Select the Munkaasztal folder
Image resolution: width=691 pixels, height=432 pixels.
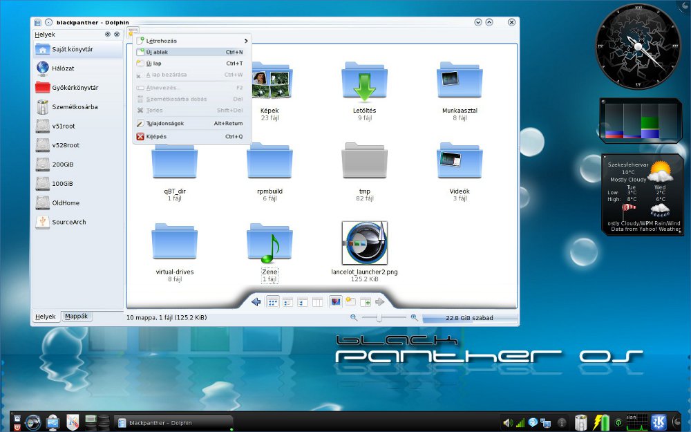click(x=460, y=91)
